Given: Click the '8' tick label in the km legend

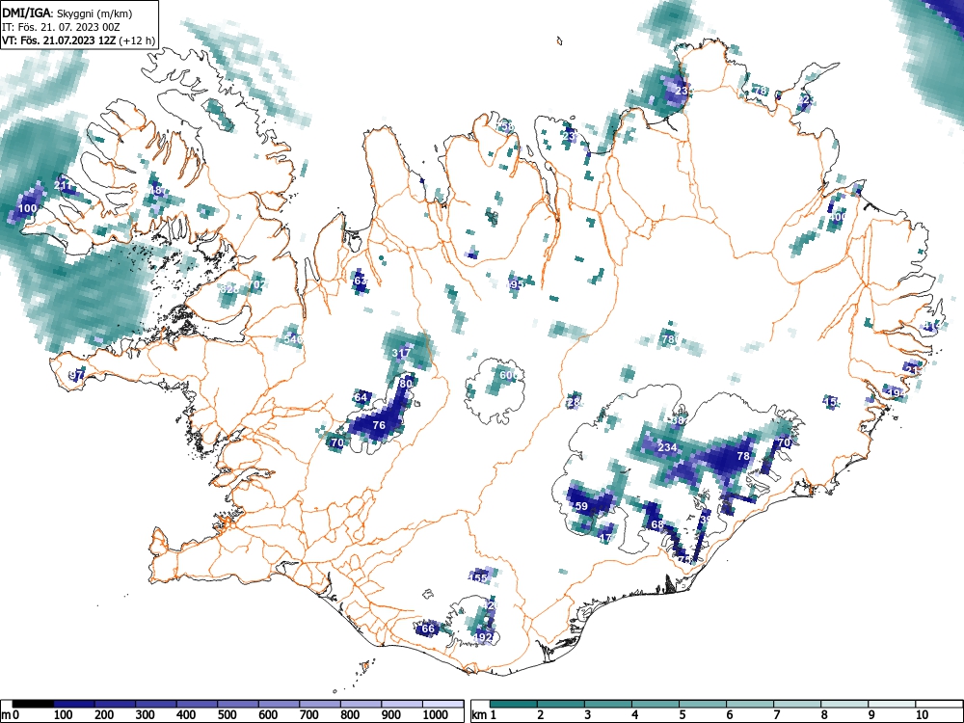Looking at the screenshot, I should [824, 715].
